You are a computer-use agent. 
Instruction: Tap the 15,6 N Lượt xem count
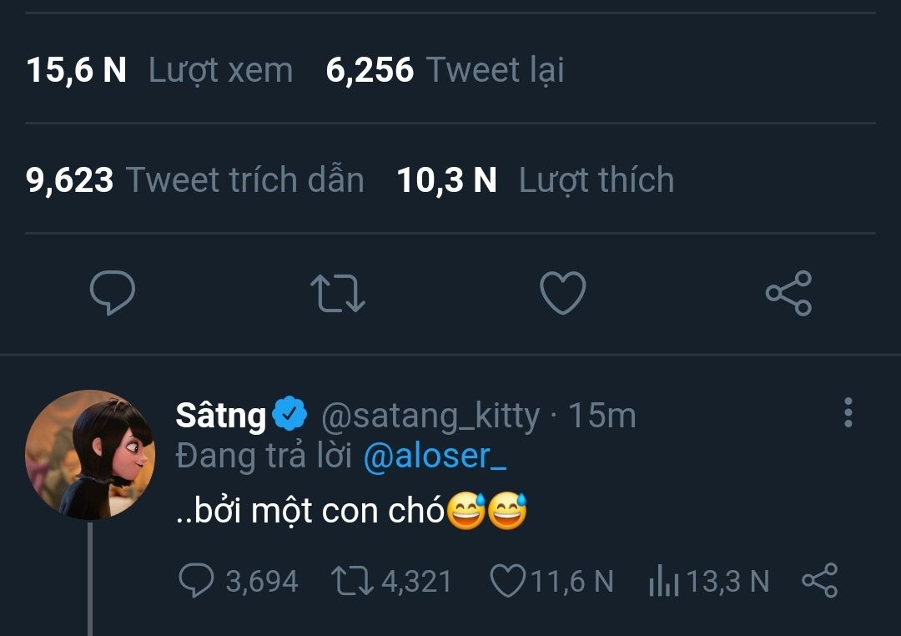tap(159, 70)
